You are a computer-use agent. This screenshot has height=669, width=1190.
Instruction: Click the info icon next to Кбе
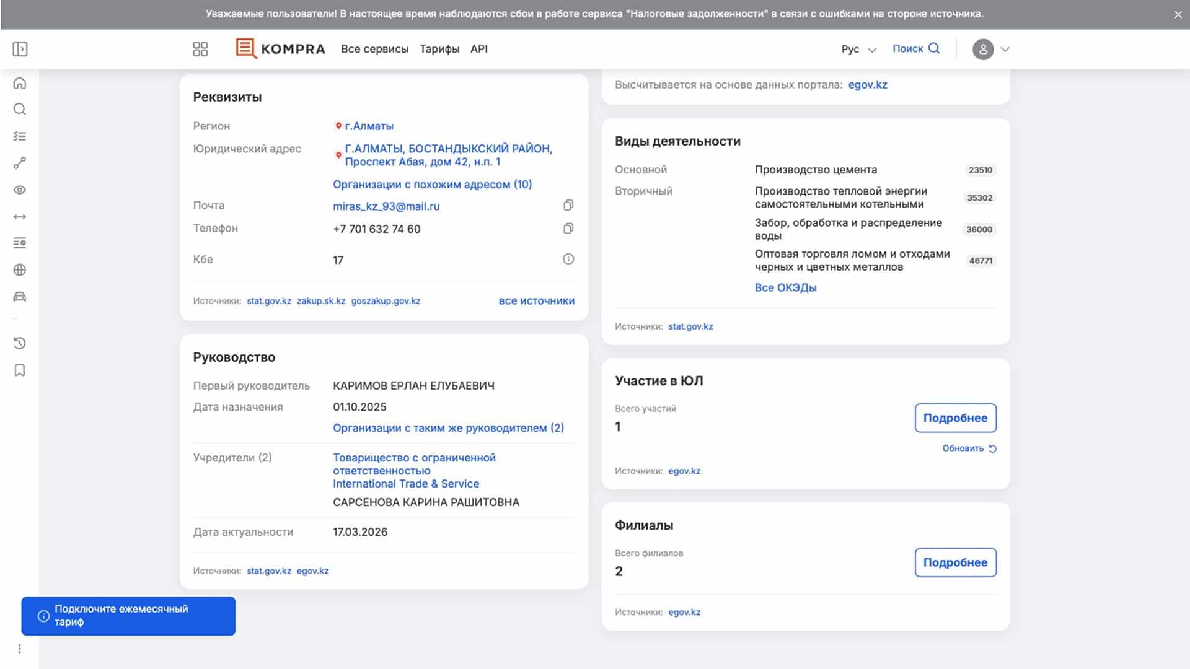pos(568,260)
